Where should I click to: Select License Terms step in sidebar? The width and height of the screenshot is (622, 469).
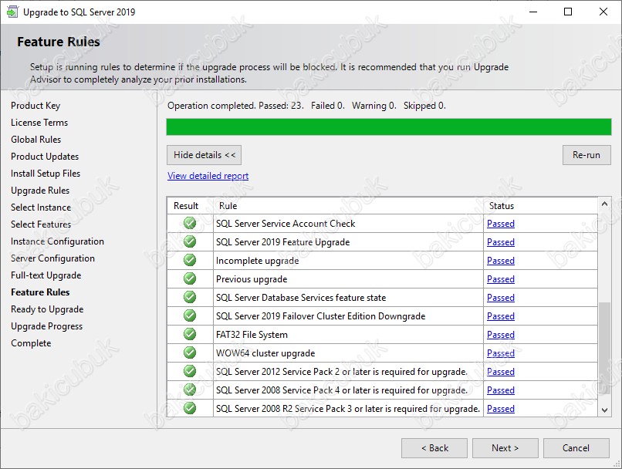[39, 123]
